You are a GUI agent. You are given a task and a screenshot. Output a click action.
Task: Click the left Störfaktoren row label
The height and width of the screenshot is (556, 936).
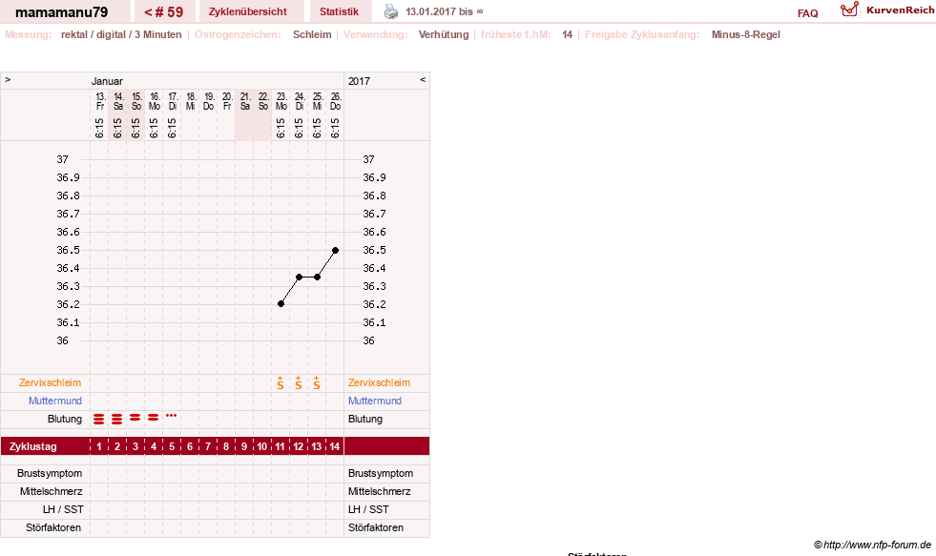[x=53, y=527]
